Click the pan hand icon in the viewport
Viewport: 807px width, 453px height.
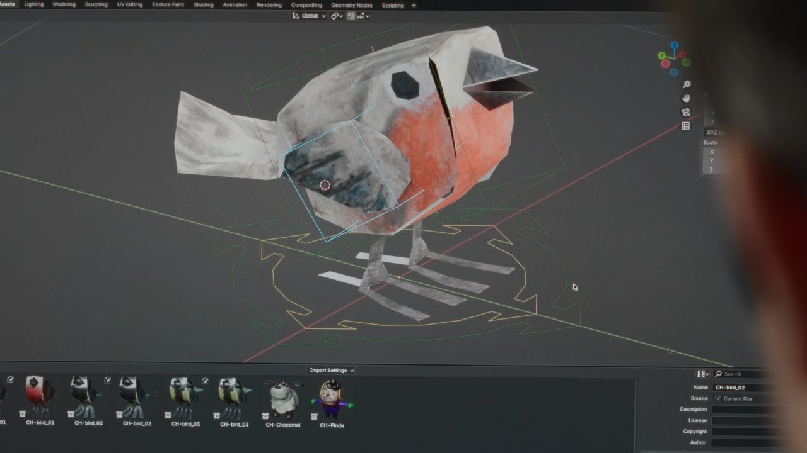click(686, 98)
